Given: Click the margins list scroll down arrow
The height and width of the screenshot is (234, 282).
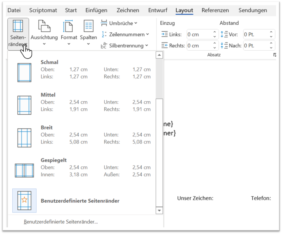Looking at the screenshot, I should point(159,210).
